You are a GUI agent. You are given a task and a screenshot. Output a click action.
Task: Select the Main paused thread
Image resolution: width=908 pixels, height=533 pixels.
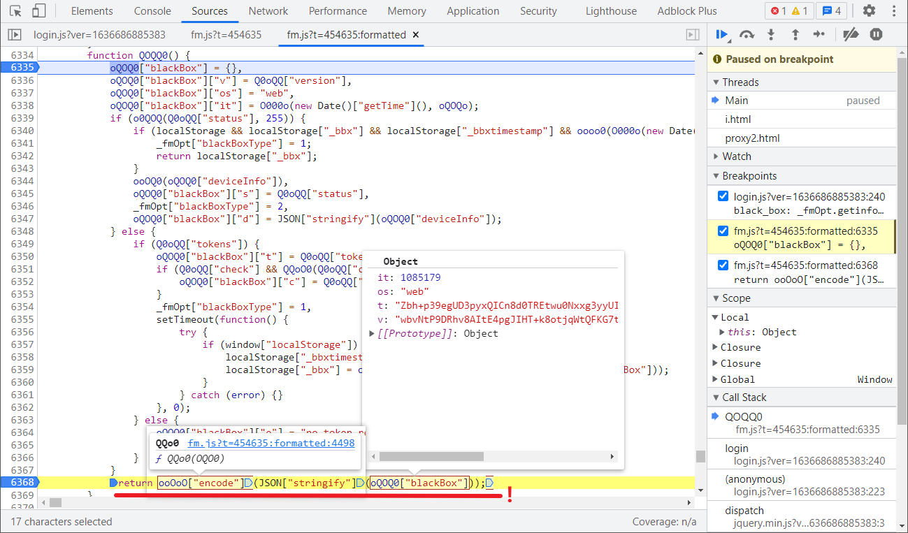click(801, 101)
